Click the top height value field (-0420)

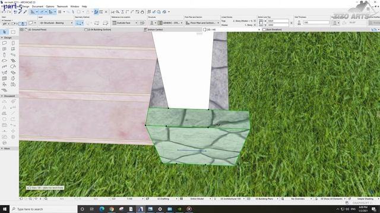pyautogui.click(x=278, y=21)
